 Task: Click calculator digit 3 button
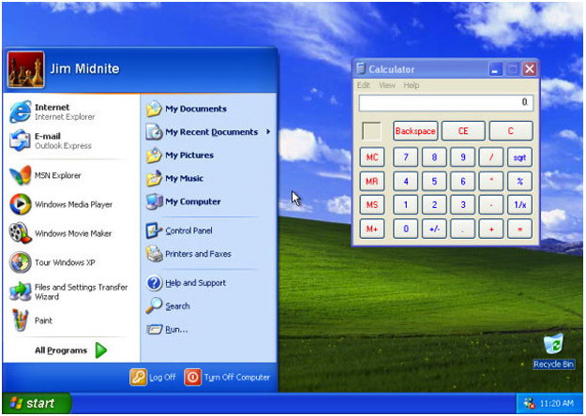[x=462, y=204]
